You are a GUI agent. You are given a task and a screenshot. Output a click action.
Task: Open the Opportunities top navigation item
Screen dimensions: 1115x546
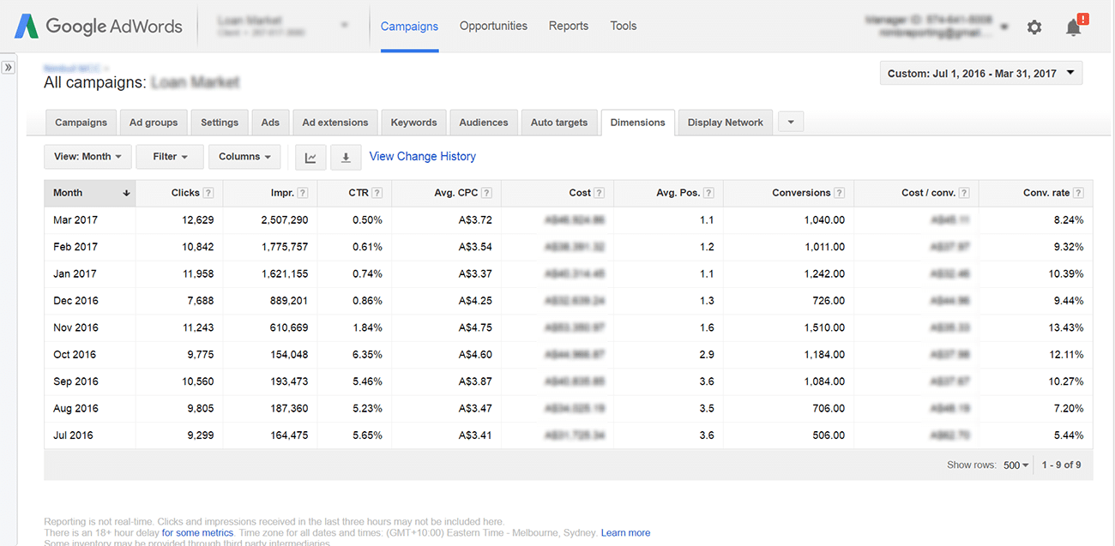[x=493, y=26]
